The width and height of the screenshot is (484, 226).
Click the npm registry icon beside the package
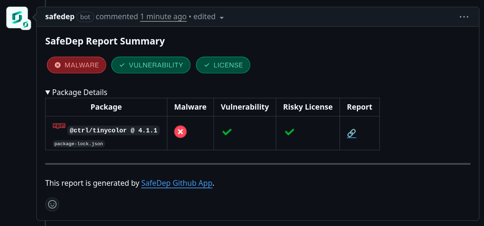coord(58,126)
